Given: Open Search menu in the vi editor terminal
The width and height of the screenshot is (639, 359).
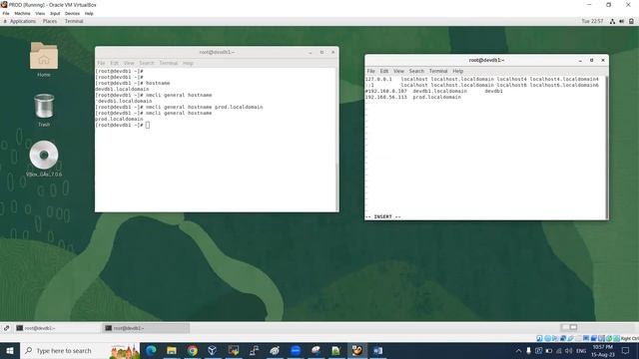Looking at the screenshot, I should pos(416,71).
